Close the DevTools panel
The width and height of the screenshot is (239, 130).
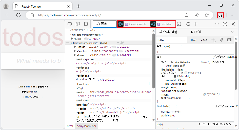[233, 24]
